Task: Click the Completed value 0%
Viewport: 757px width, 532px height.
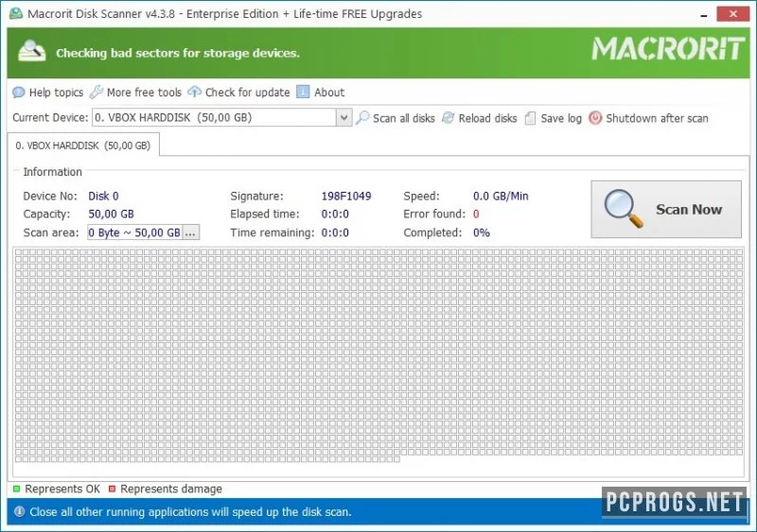Action: coord(482,232)
